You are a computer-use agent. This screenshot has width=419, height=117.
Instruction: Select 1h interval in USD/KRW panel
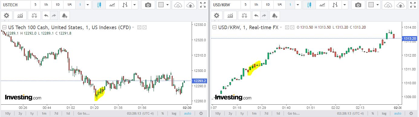coord(256,5)
